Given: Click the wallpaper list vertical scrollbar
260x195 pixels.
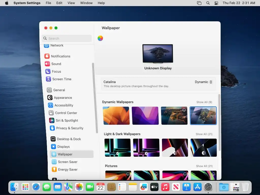Looking at the screenshot, I should 219,122.
